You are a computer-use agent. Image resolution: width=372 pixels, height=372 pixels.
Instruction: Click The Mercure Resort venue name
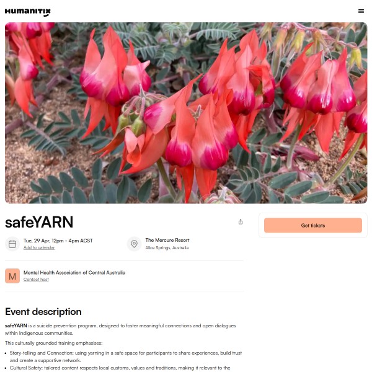click(x=167, y=240)
